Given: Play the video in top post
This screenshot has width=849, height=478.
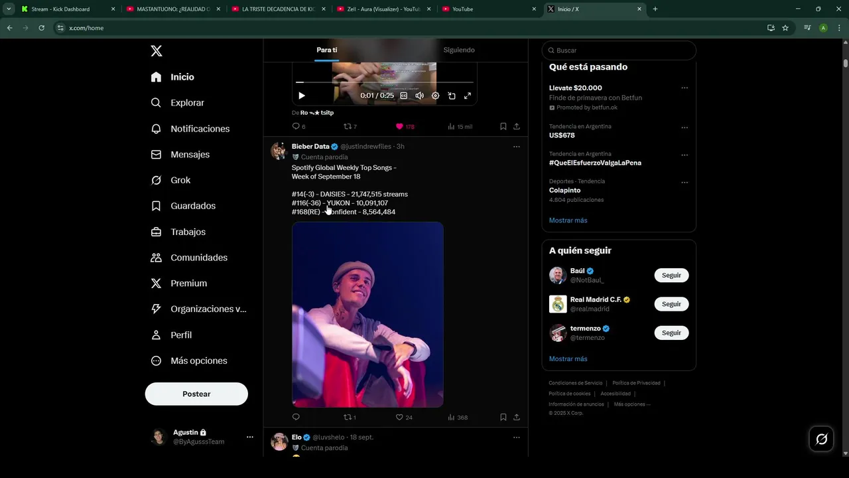Looking at the screenshot, I should click(302, 96).
